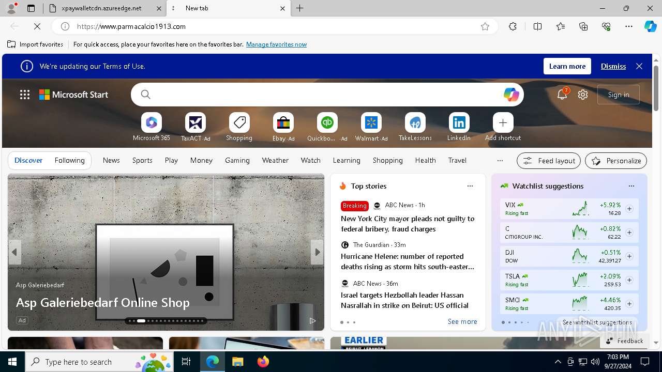The image size is (662, 372).
Task: Add this page to favorites star
Action: pos(485,26)
